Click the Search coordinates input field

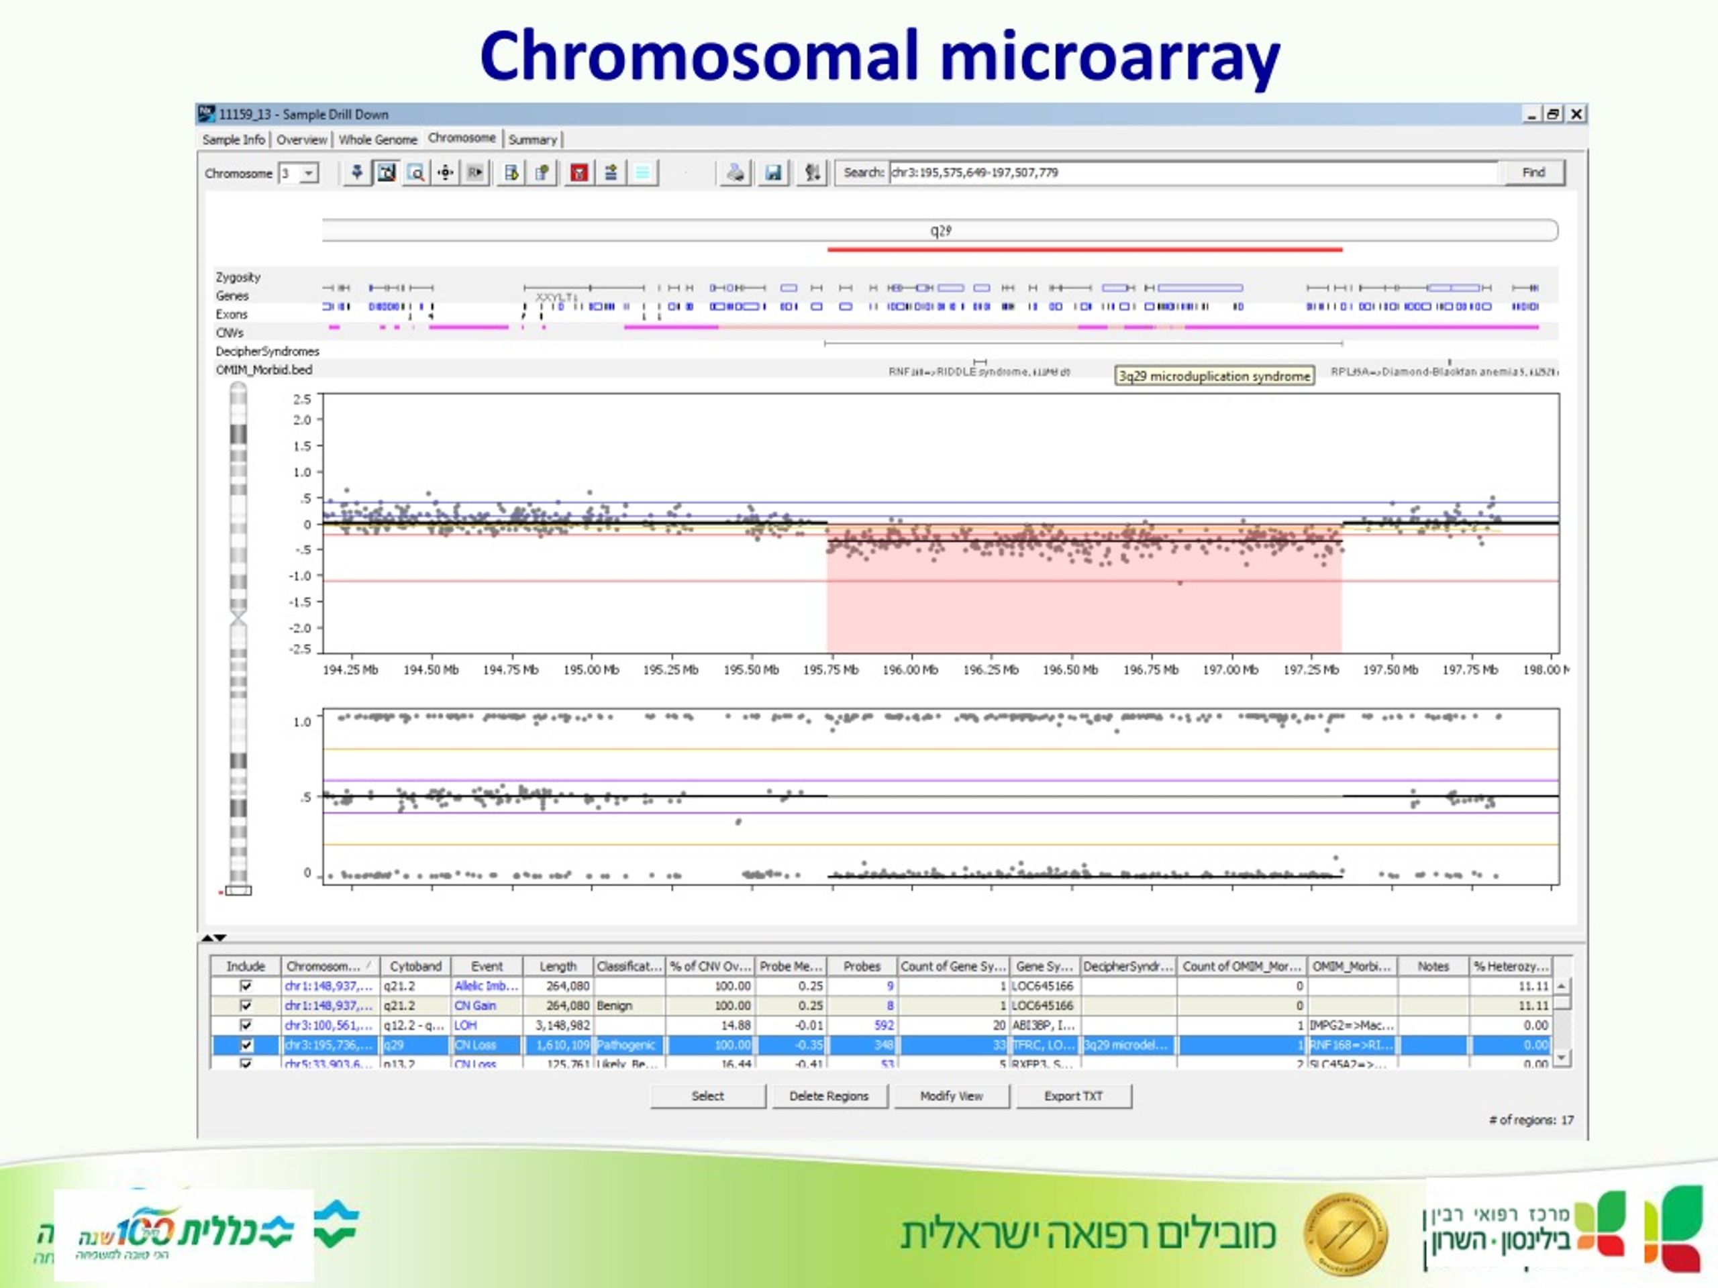1191,172
